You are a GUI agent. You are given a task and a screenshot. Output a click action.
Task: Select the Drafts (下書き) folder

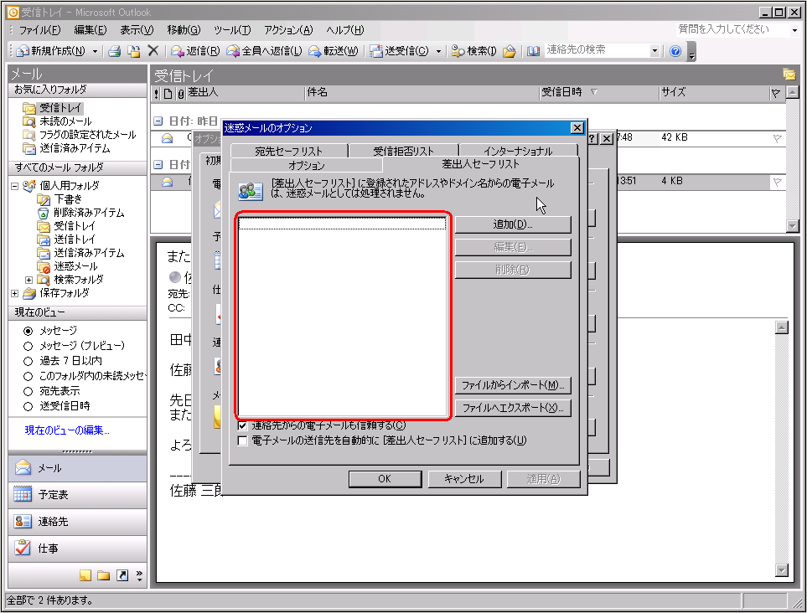click(x=67, y=199)
